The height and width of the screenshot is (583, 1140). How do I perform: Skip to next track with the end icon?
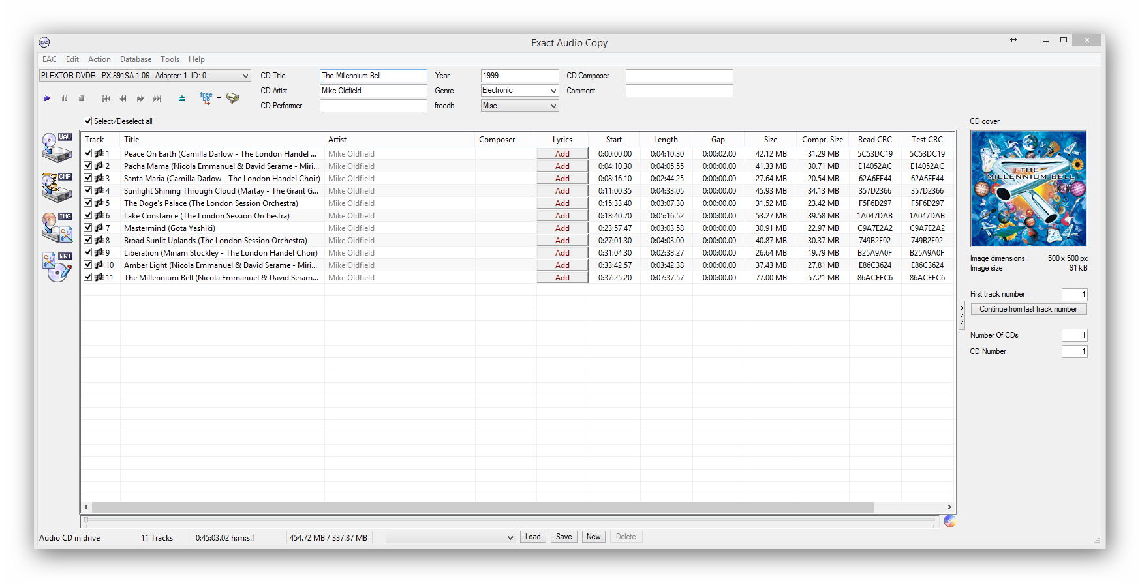coord(157,98)
